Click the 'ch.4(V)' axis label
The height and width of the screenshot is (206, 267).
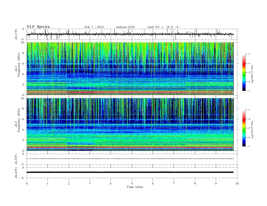(16, 173)
